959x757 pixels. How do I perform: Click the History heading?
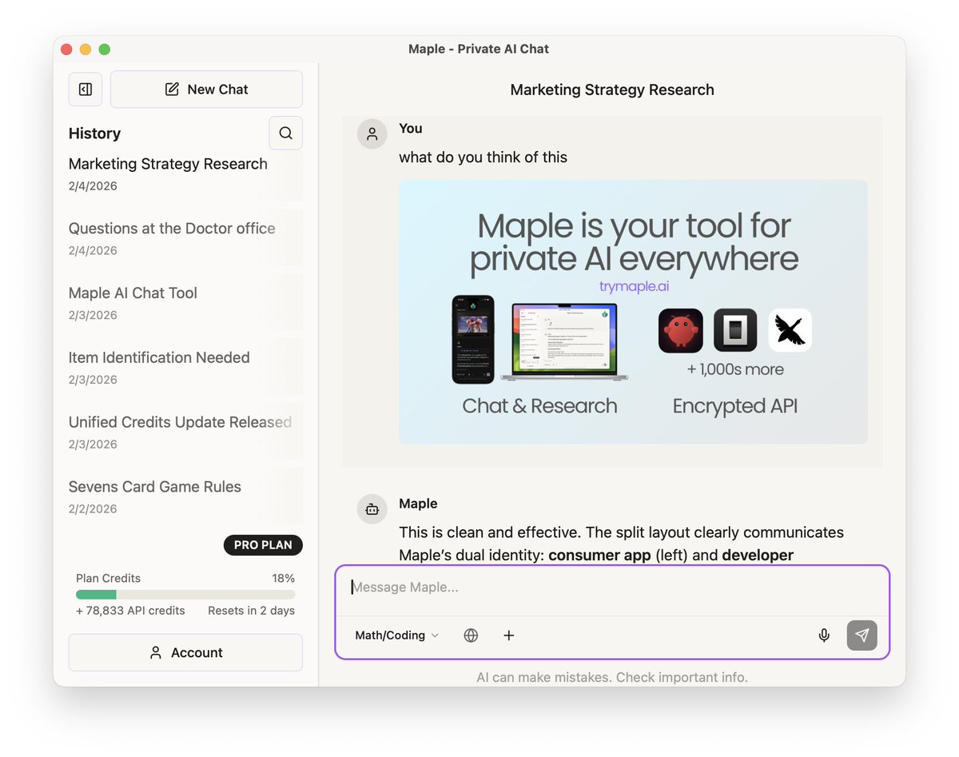coord(94,133)
